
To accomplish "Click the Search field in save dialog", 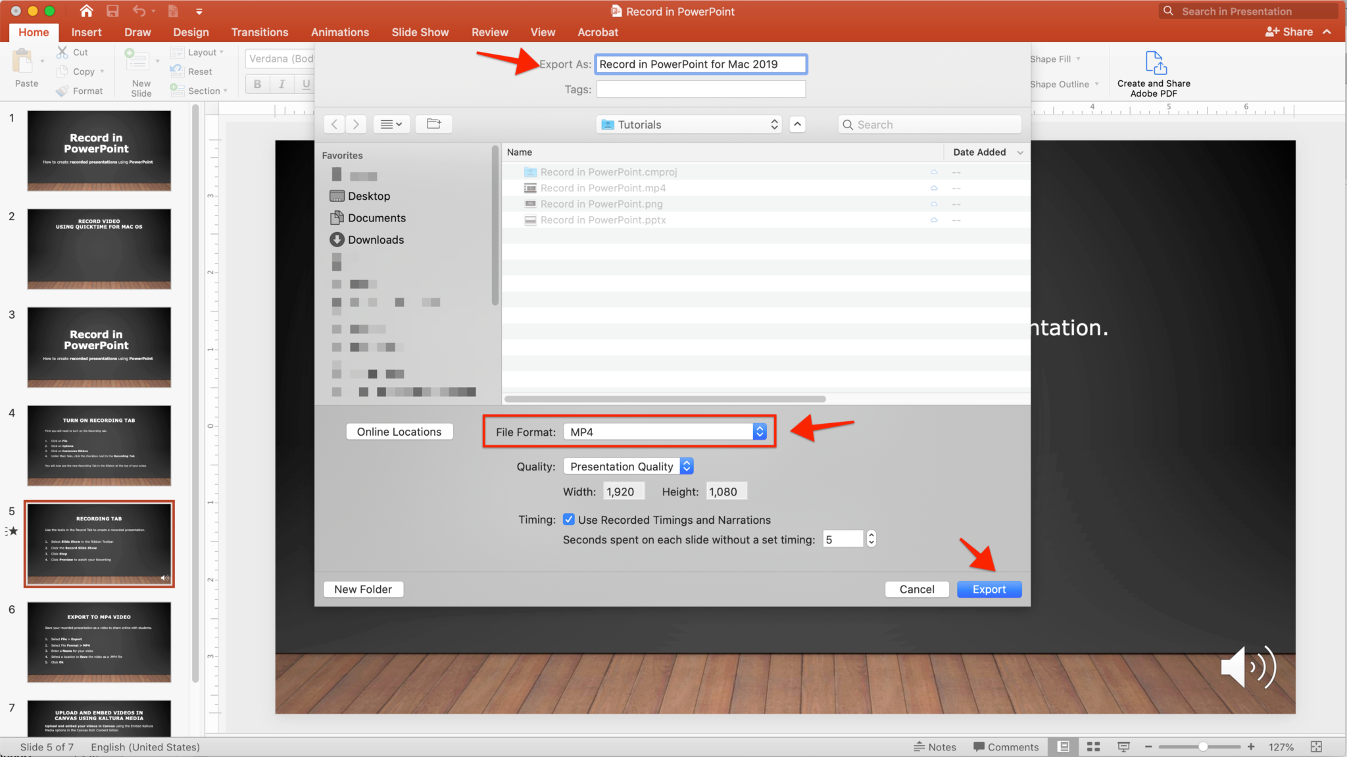I will tap(929, 124).
